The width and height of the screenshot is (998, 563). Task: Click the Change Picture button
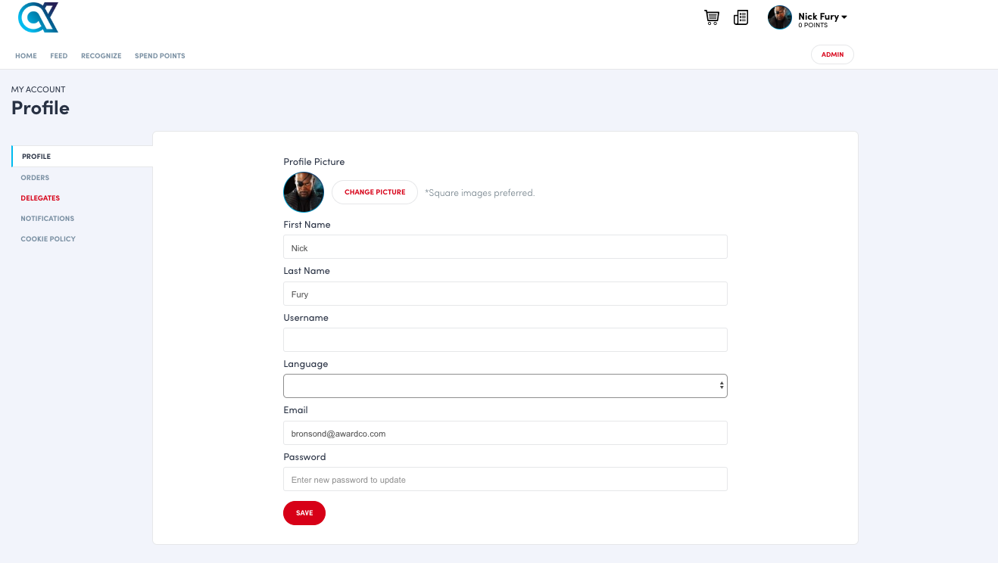click(x=375, y=192)
